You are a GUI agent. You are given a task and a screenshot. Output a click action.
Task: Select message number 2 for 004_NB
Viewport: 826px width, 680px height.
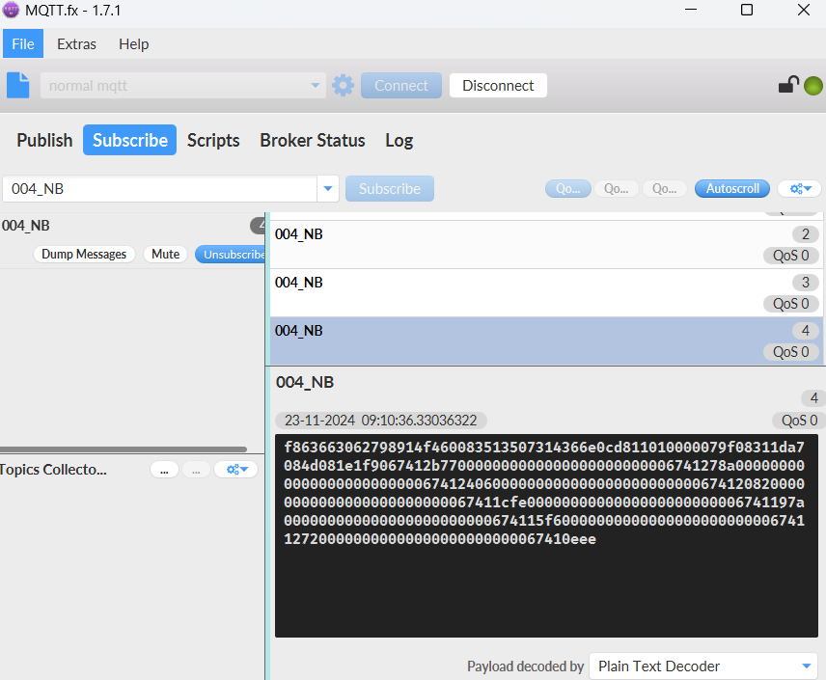[546, 244]
